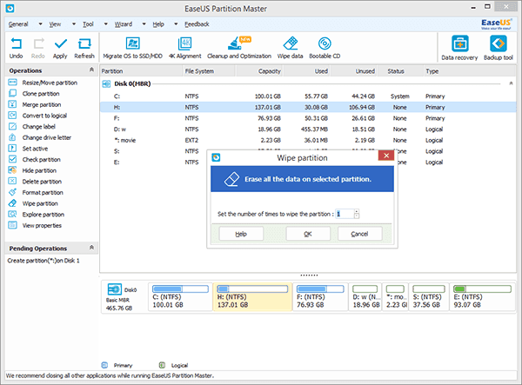Choose Resize/Move partition in Operations
522x385 pixels.
(x=50, y=83)
